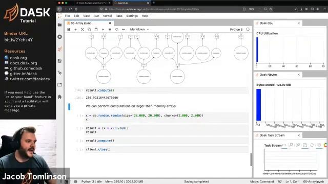The image size is (328, 184).
Task: Open the Extension Manager puzzle icon
Action: click(x=59, y=97)
